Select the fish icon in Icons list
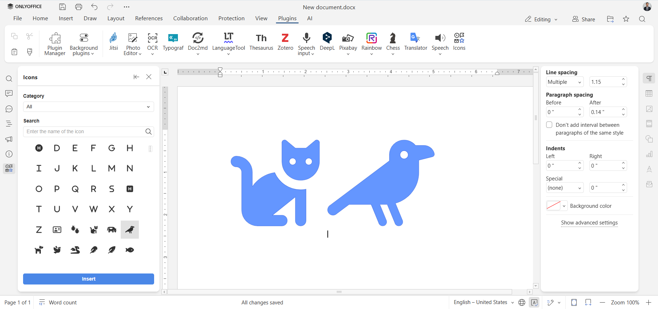658x309 pixels. [x=130, y=250]
